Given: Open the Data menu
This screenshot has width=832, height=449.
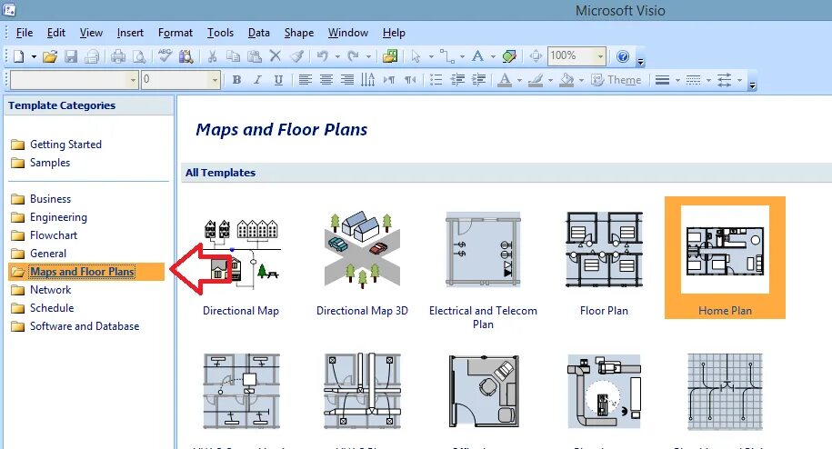Looking at the screenshot, I should tap(258, 33).
